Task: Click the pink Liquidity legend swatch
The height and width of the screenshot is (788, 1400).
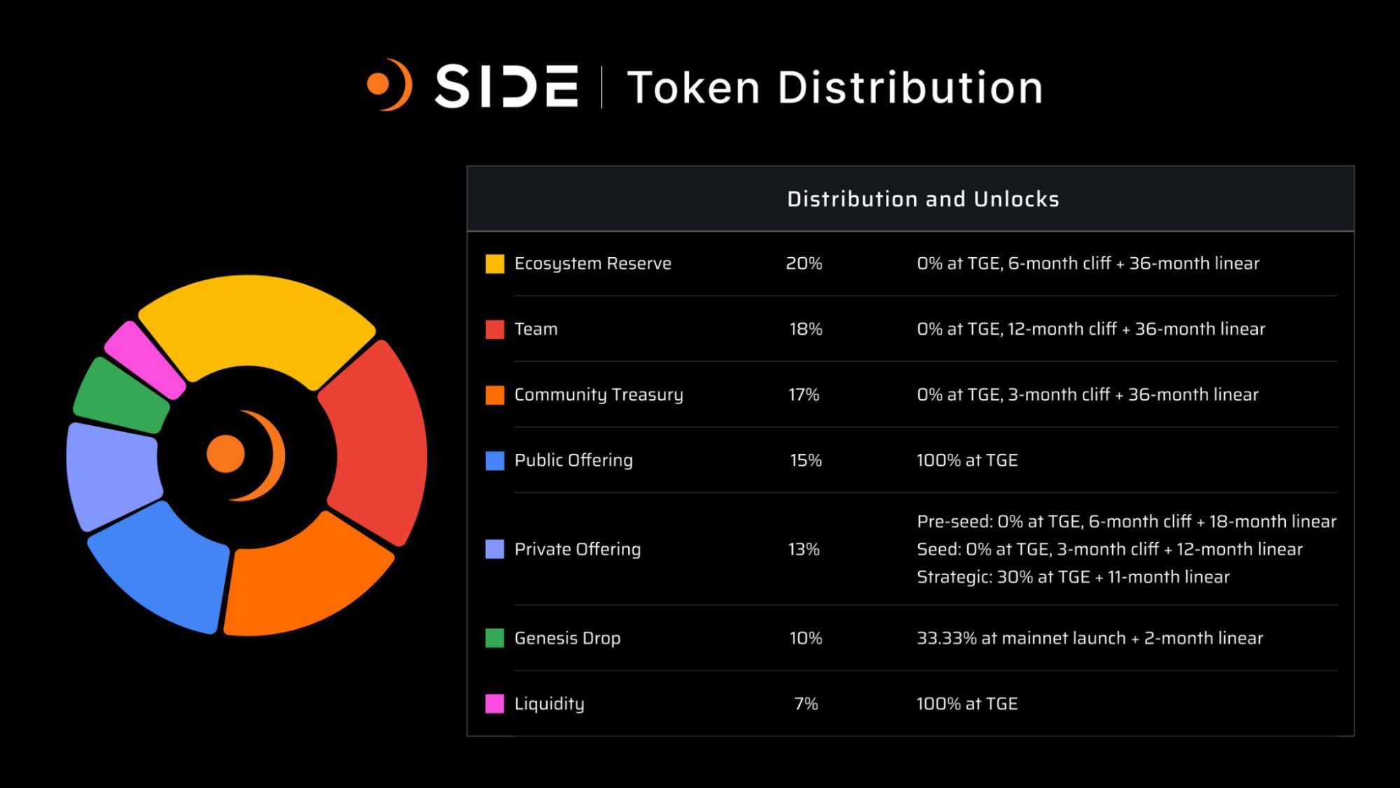Action: point(495,704)
